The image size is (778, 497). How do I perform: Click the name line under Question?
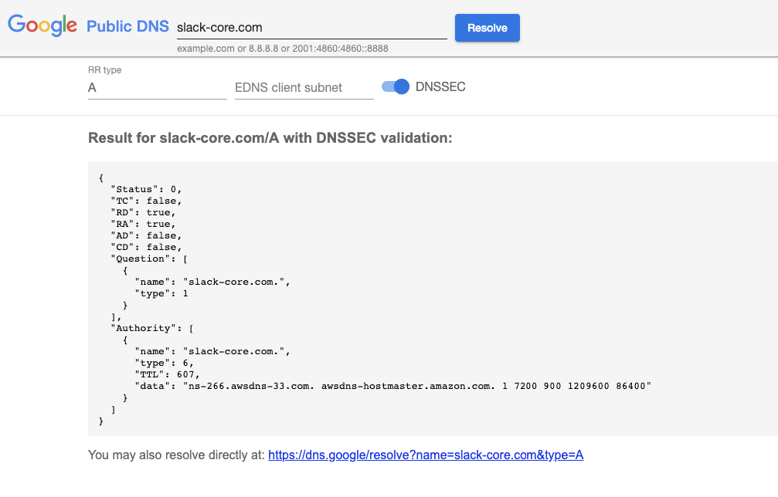(x=212, y=282)
